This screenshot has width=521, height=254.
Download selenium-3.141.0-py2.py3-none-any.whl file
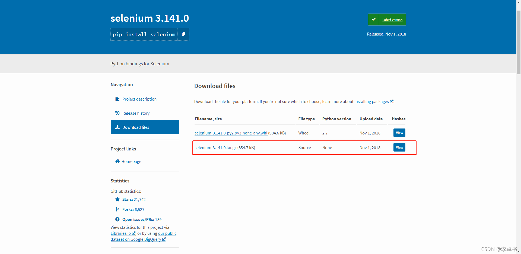(x=231, y=133)
